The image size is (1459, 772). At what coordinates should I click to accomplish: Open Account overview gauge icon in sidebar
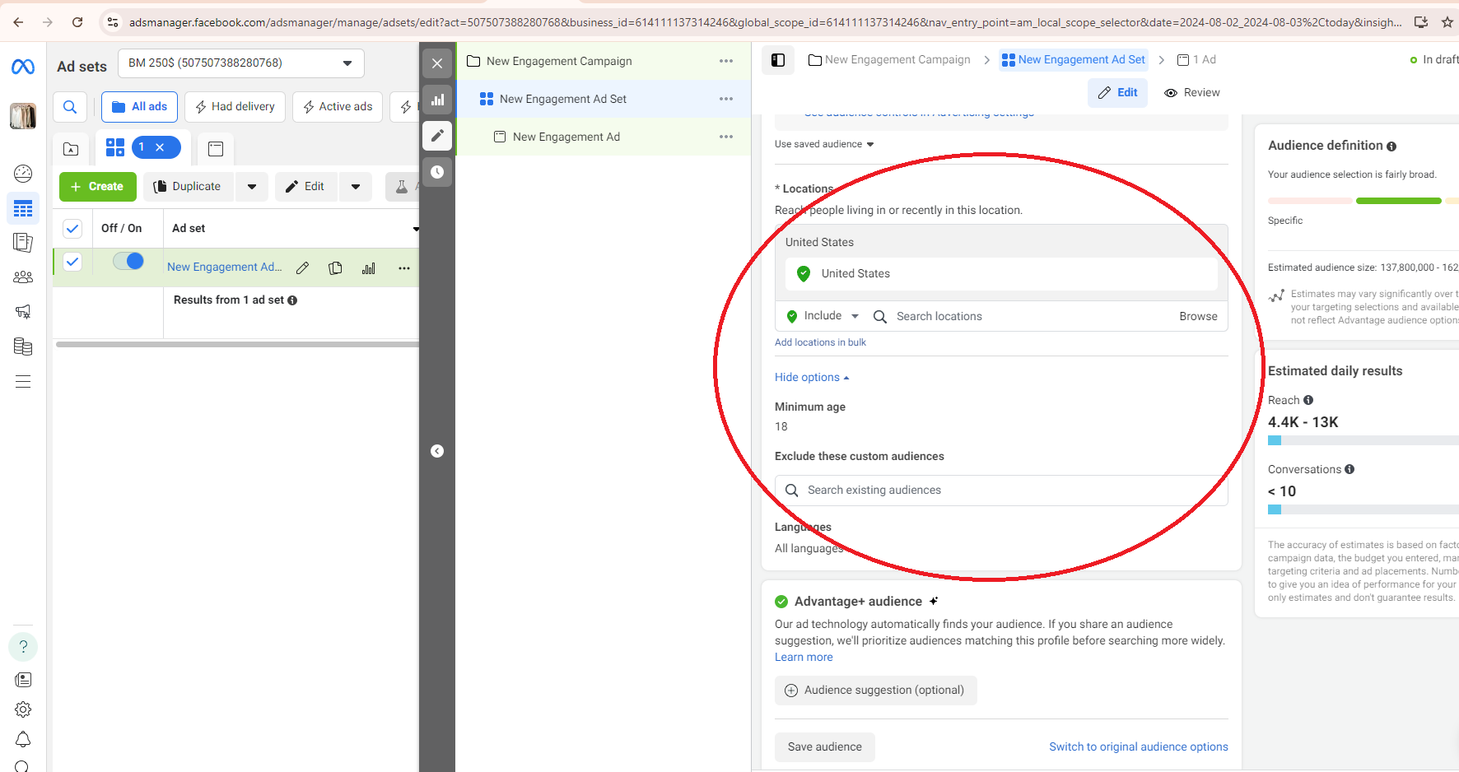pyautogui.click(x=23, y=173)
